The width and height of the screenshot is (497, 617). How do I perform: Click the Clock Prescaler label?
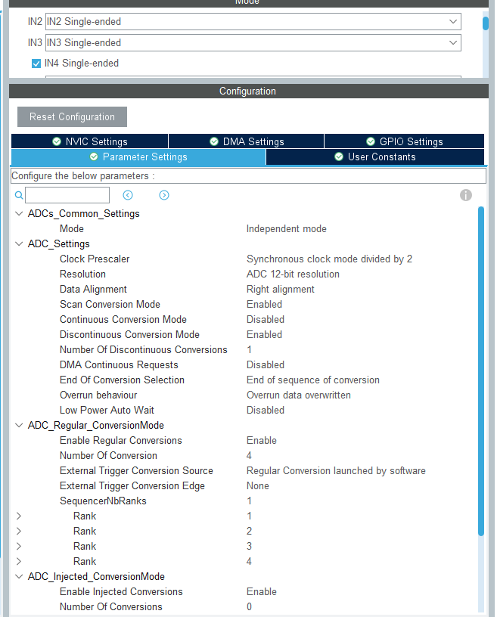pos(95,259)
